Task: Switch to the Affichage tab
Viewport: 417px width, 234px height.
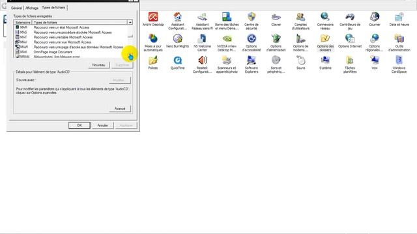Action: [x=32, y=8]
